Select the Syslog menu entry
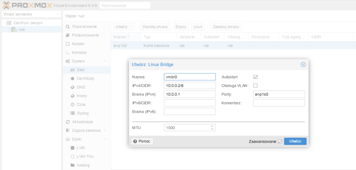The width and height of the screenshot is (356, 170). [83, 113]
